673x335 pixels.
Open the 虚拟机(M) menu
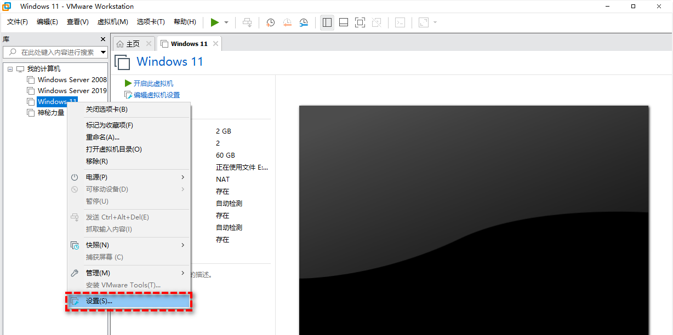[x=112, y=22]
